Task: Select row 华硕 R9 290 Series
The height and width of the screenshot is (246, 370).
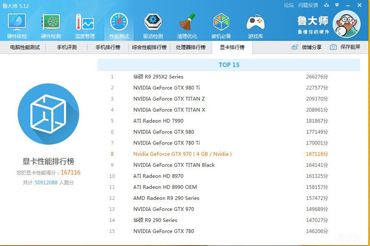Action: (x=229, y=220)
